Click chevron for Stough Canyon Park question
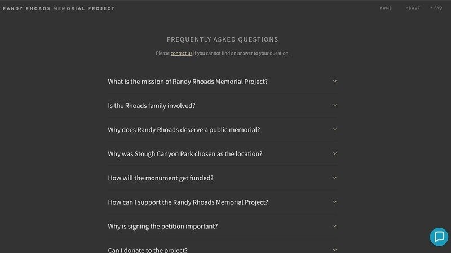The image size is (451, 253). (x=335, y=153)
